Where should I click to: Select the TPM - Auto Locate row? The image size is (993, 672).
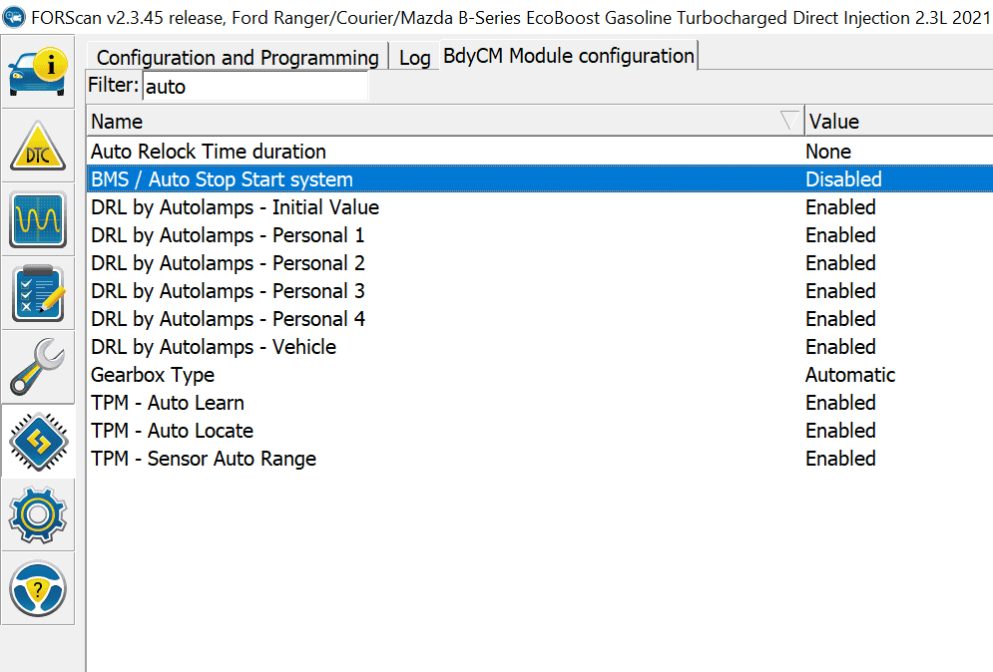coord(540,430)
